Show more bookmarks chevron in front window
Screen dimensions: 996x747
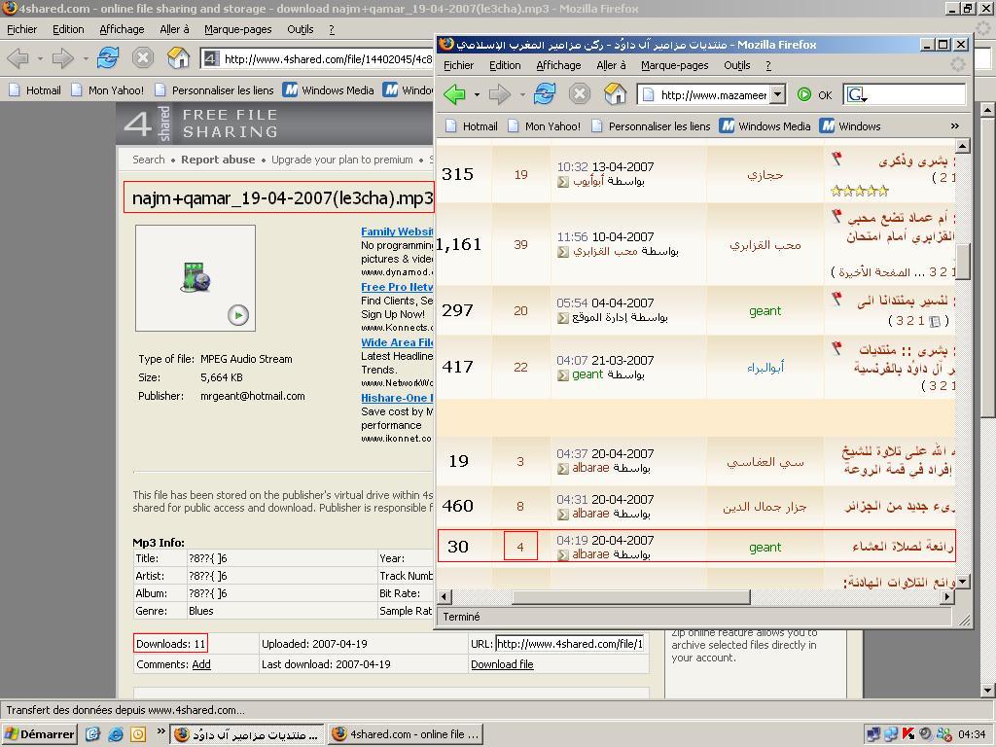(x=955, y=125)
